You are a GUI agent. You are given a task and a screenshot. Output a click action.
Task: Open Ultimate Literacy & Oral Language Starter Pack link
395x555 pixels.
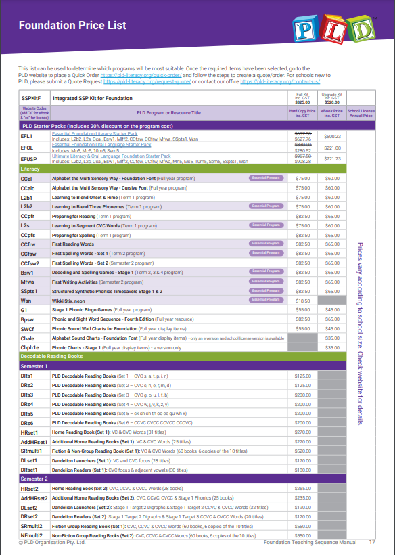tap(112, 156)
